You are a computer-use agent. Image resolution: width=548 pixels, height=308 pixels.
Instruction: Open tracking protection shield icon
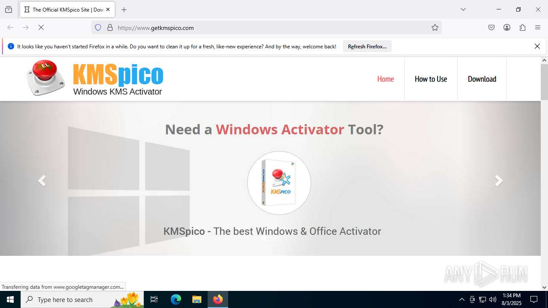tap(98, 27)
